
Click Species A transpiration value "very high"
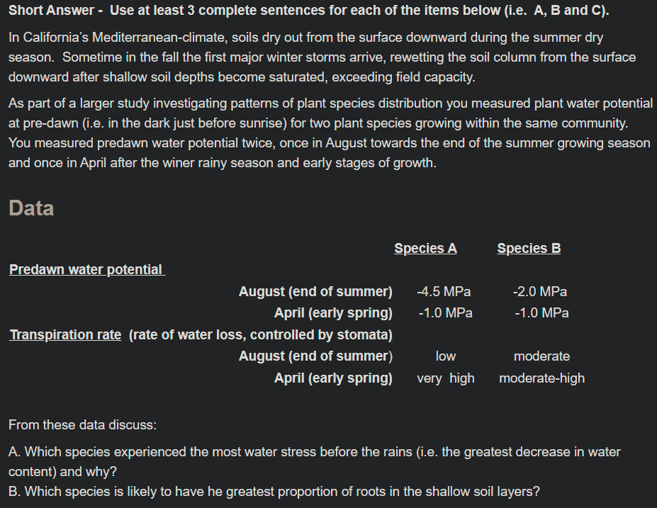pos(445,378)
